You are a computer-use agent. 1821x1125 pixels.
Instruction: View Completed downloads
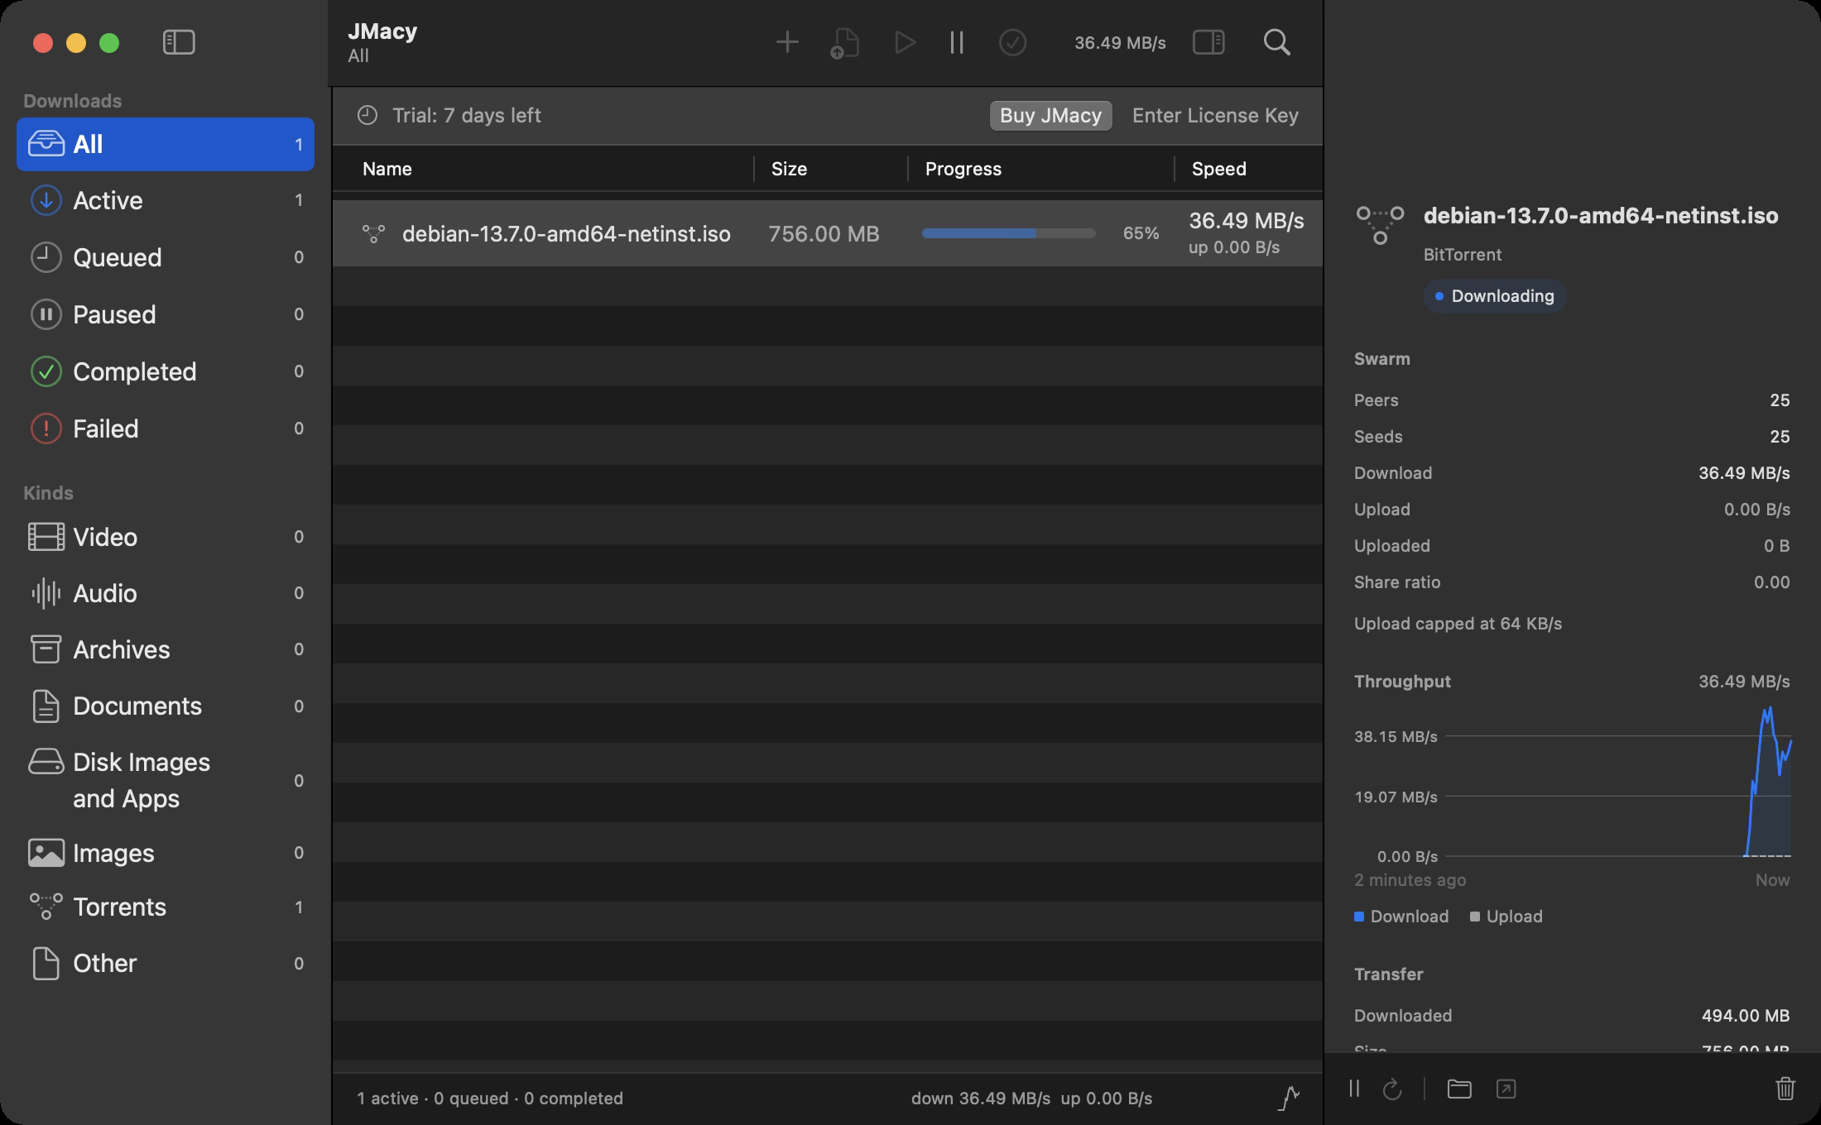166,371
